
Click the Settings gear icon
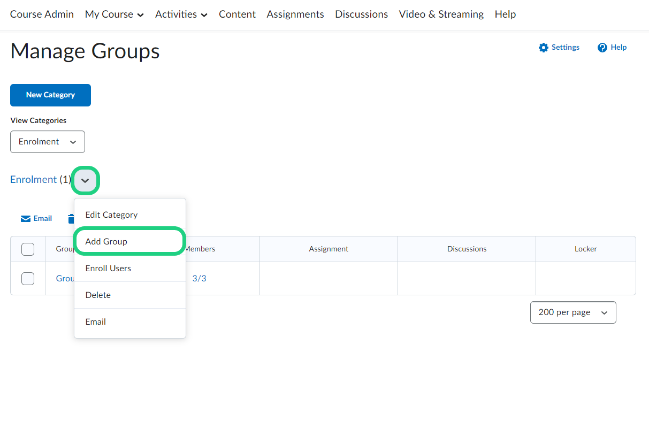[544, 48]
